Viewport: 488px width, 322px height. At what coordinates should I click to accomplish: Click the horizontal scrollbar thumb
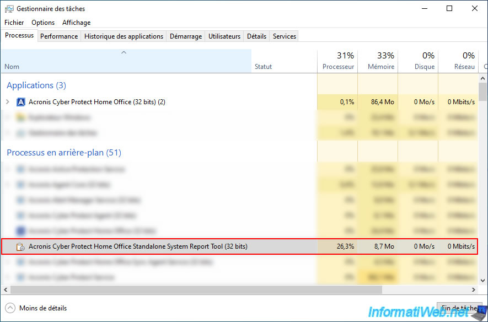(196, 289)
